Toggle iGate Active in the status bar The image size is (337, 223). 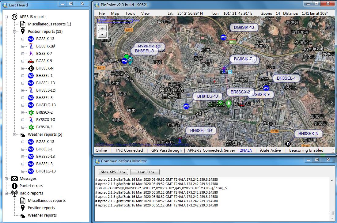pyautogui.click(x=270, y=150)
